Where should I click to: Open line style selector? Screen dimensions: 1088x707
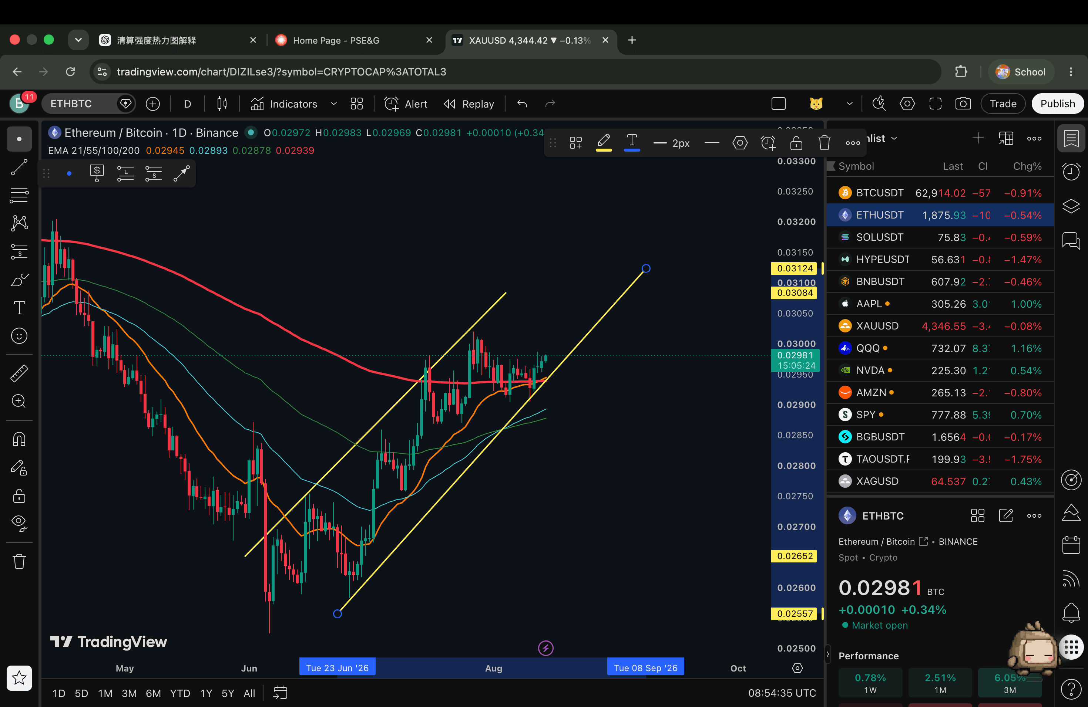click(711, 142)
